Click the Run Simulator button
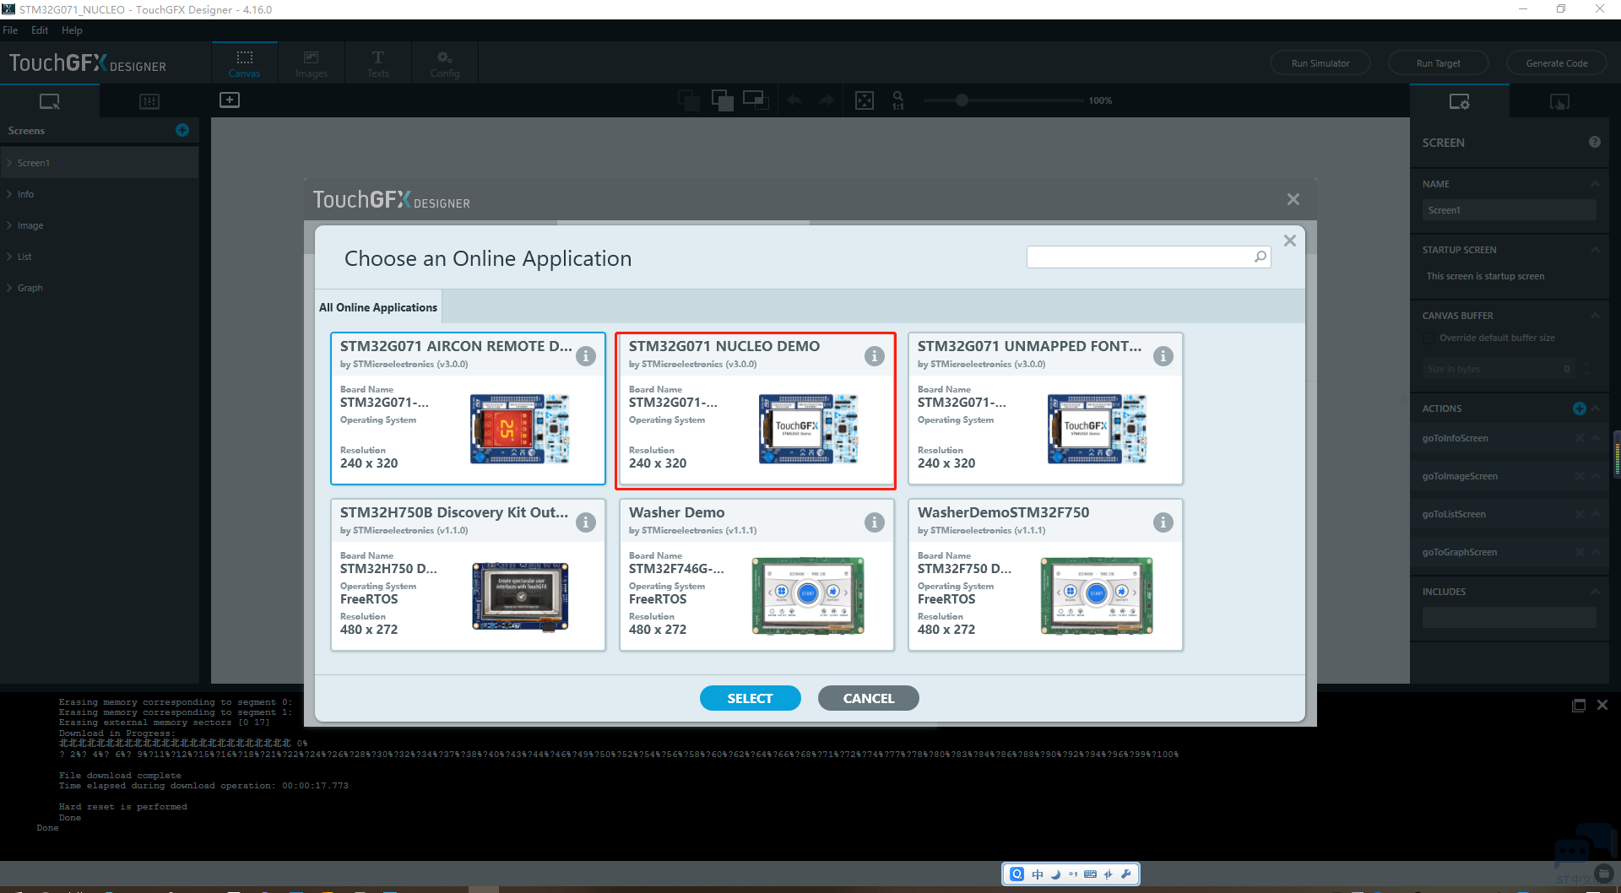The width and height of the screenshot is (1621, 893). click(x=1320, y=63)
